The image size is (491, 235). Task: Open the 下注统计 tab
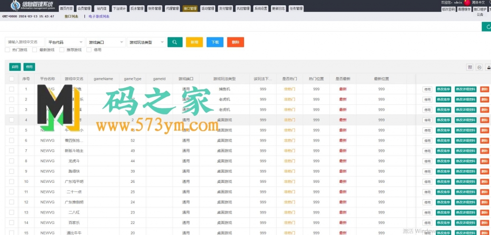(119, 9)
